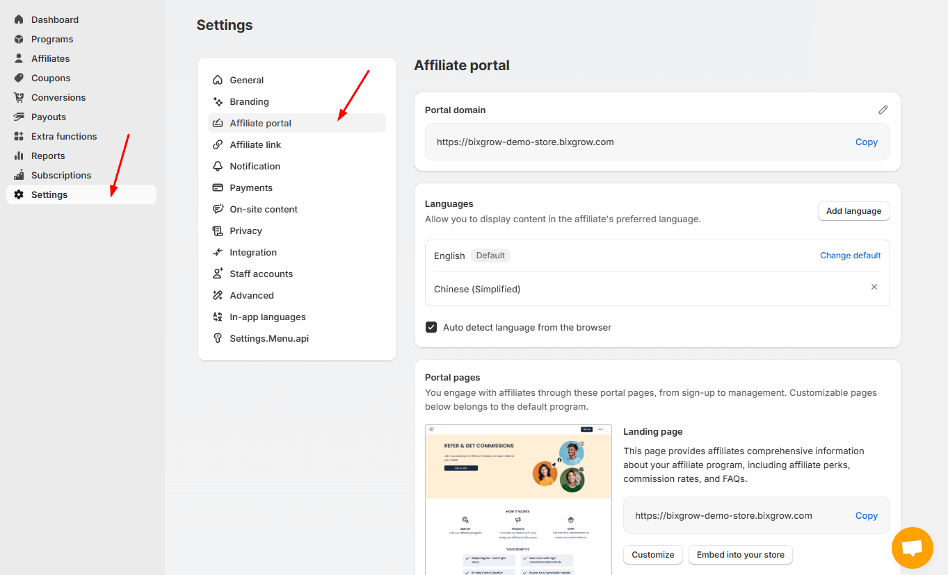Screen dimensions: 948x575
Task: Click Embed into your store button
Action: [x=740, y=555]
